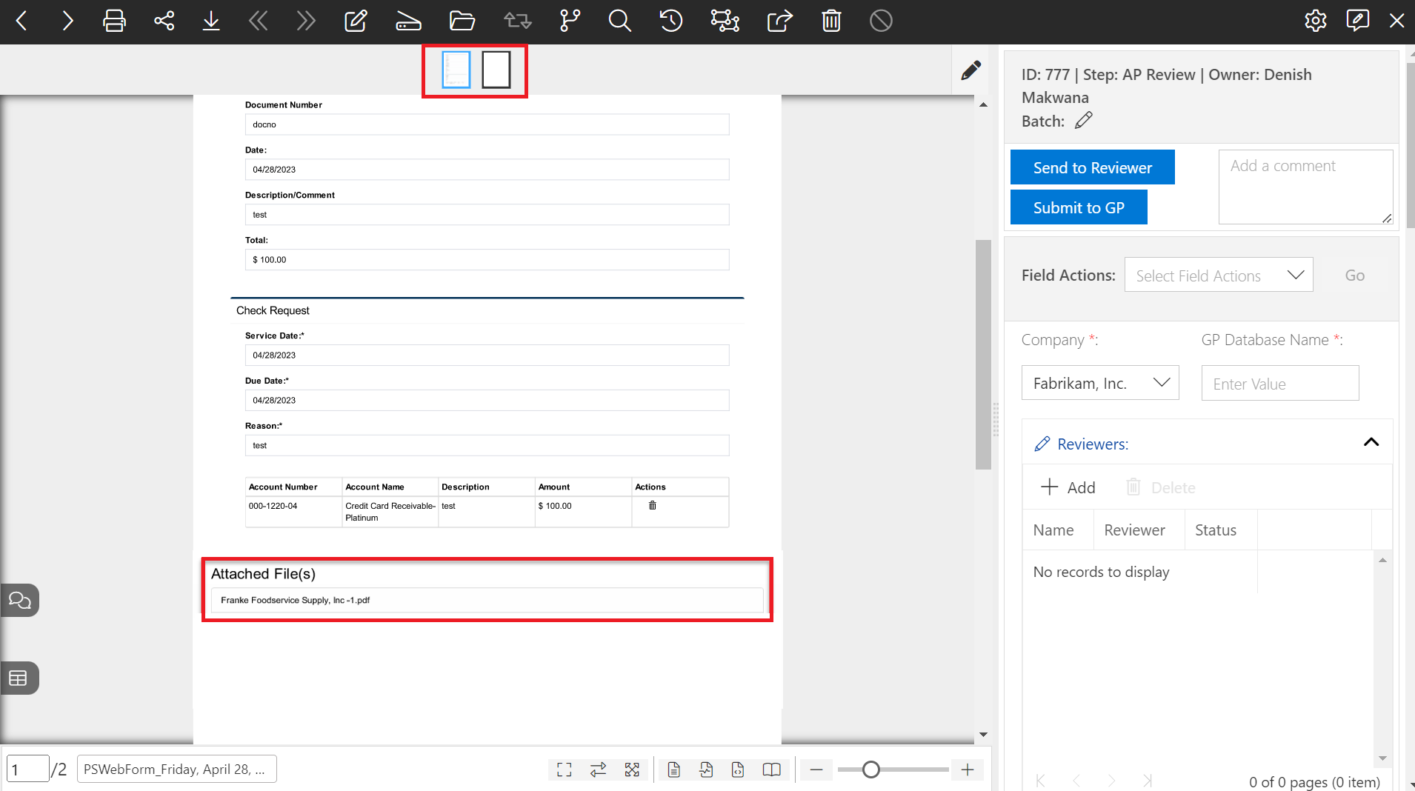
Task: Go to next document with right arrow
Action: click(67, 21)
